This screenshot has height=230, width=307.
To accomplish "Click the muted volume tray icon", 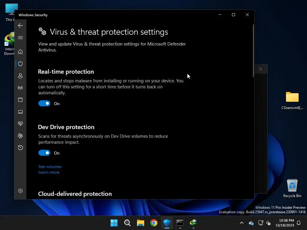I will (x=268, y=223).
